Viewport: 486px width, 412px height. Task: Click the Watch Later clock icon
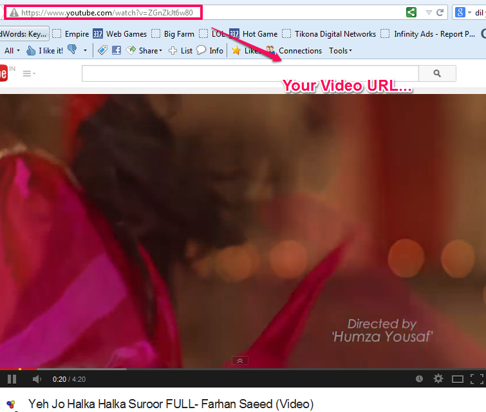click(x=419, y=379)
